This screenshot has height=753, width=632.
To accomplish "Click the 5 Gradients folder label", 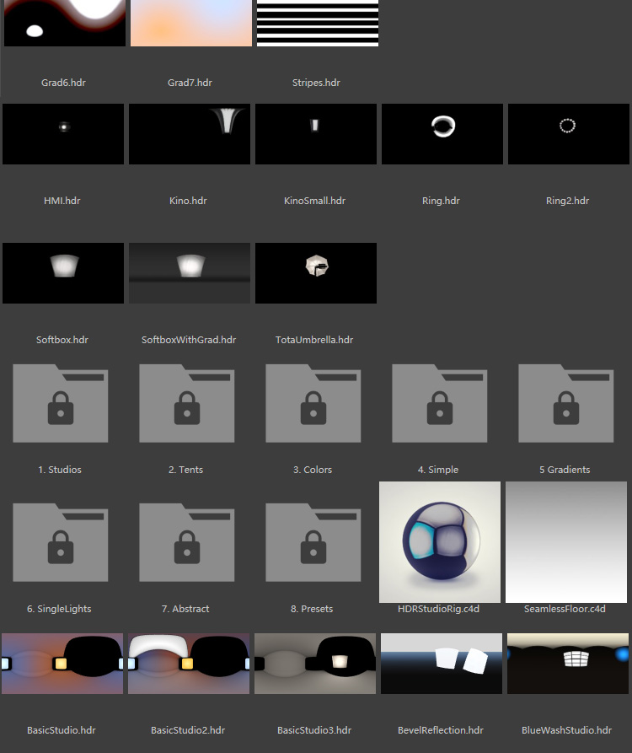I will (x=565, y=470).
